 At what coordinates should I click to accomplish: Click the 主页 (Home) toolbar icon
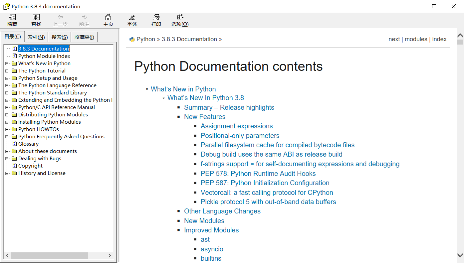coord(108,20)
